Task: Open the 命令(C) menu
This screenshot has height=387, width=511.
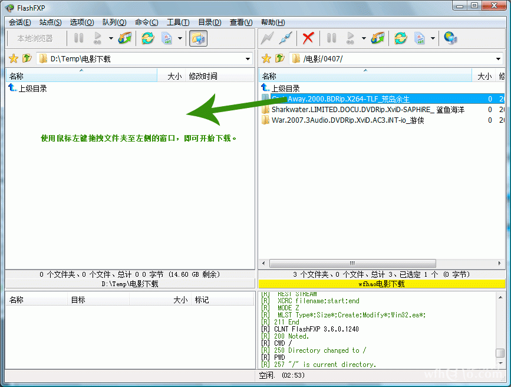Action: 146,22
